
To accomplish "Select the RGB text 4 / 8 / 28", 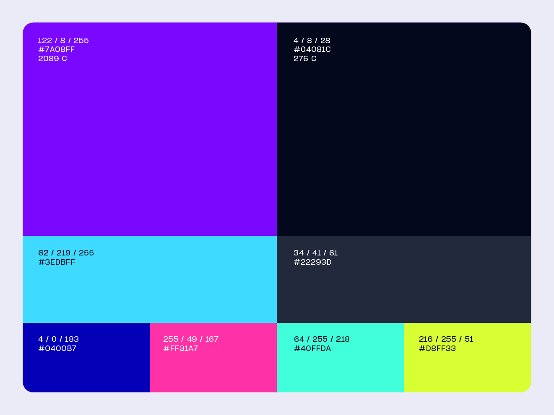I will 312,41.
